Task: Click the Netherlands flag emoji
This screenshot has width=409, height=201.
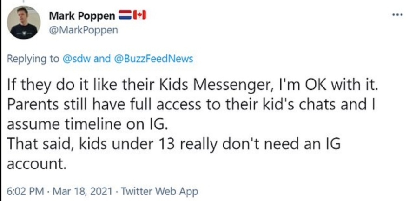Action: (126, 16)
